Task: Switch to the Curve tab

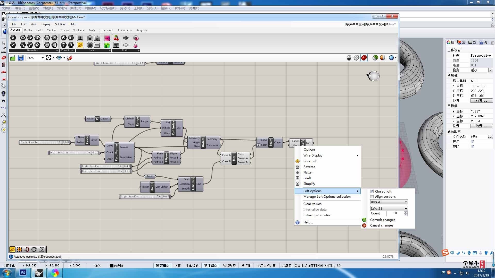Action: click(65, 30)
